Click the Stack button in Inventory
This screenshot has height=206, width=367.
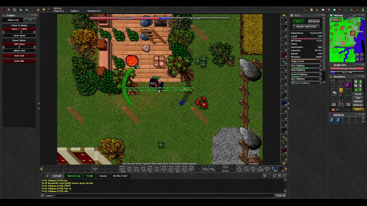click(x=358, y=94)
